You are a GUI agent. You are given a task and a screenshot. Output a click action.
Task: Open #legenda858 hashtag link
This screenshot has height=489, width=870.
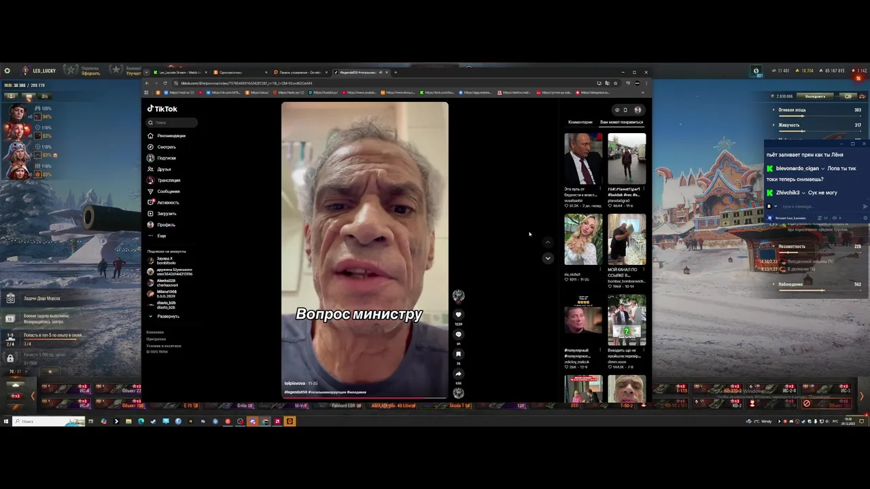pyautogui.click(x=296, y=392)
